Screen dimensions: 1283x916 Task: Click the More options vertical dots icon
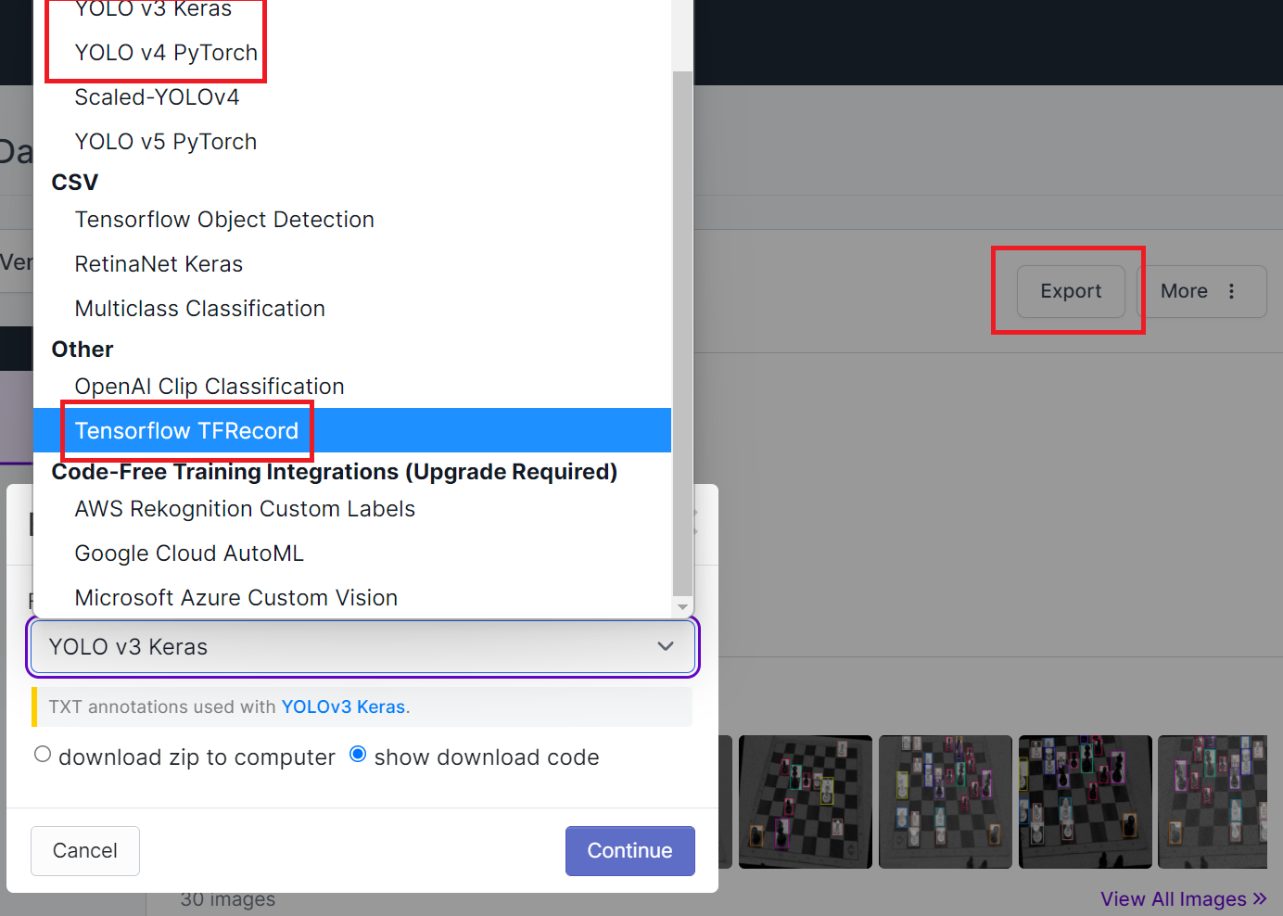(1231, 291)
